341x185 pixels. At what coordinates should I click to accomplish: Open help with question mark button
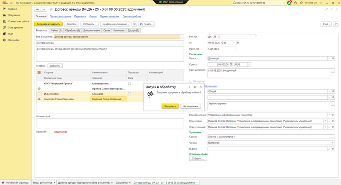(255, 36)
